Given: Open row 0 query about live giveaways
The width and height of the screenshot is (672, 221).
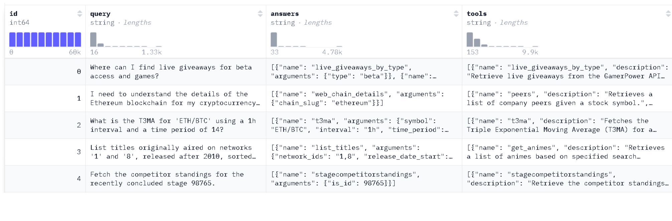Looking at the screenshot, I should (x=176, y=72).
